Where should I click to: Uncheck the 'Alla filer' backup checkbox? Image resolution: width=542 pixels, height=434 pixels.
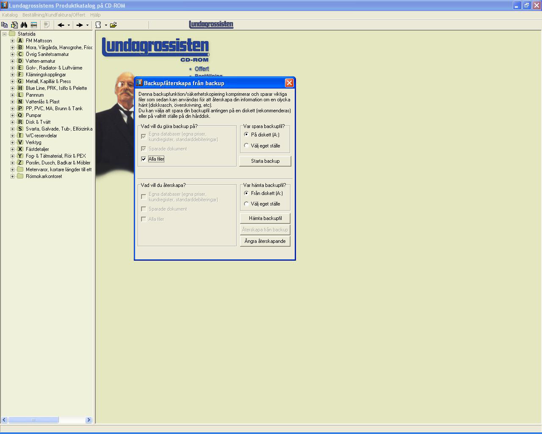[144, 159]
